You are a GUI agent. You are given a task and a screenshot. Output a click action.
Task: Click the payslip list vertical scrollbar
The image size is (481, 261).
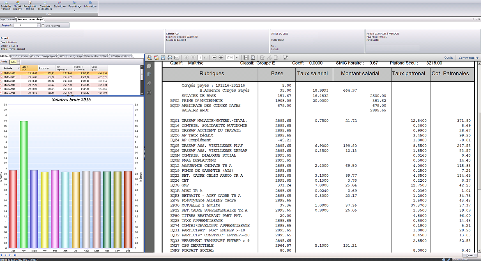tap(142, 80)
